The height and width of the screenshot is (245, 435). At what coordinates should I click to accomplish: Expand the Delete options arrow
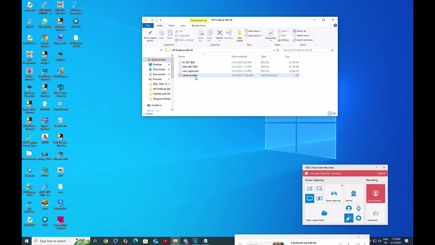220,40
